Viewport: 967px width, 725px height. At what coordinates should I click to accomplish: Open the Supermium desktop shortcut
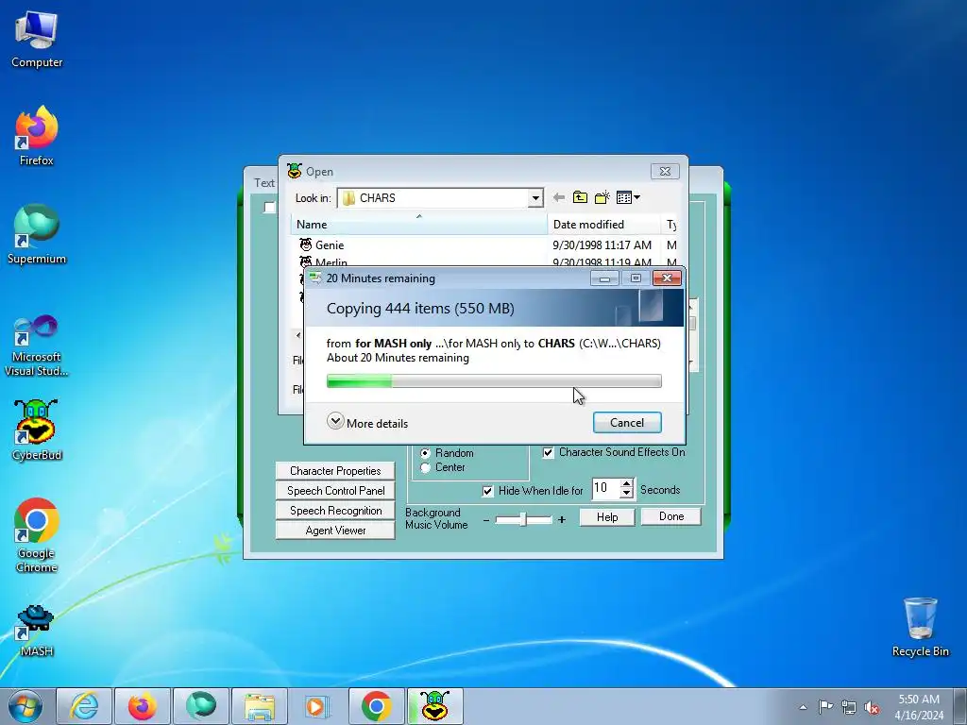click(x=37, y=235)
